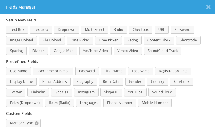Choose the Roles (Radio) predefined field
Screen dimensions: 215x131
tap(60, 103)
